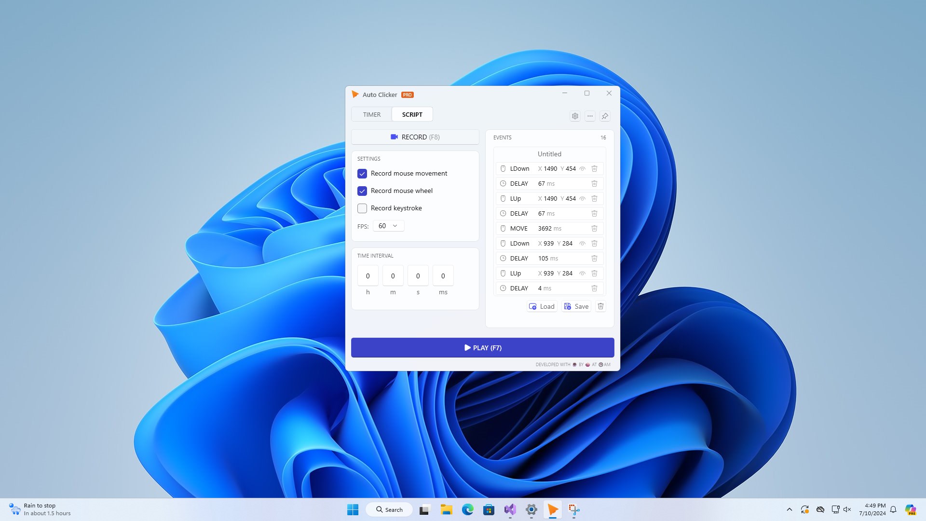Switch to the TIMER tab
The image size is (926, 521).
pos(371,114)
